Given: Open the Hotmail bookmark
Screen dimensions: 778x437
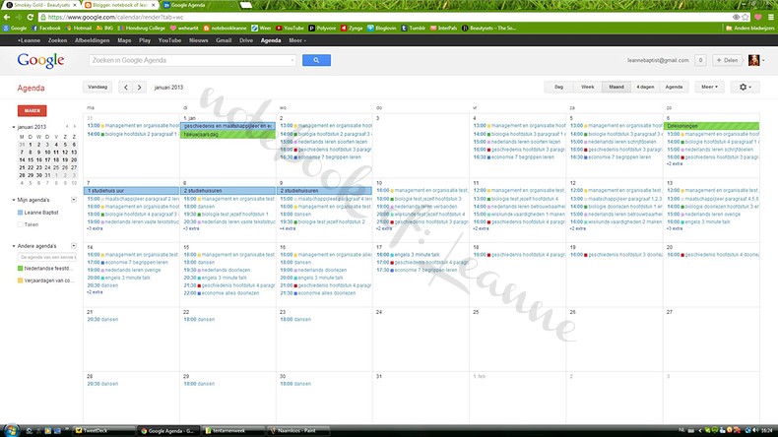Looking at the screenshot, I should [x=79, y=29].
